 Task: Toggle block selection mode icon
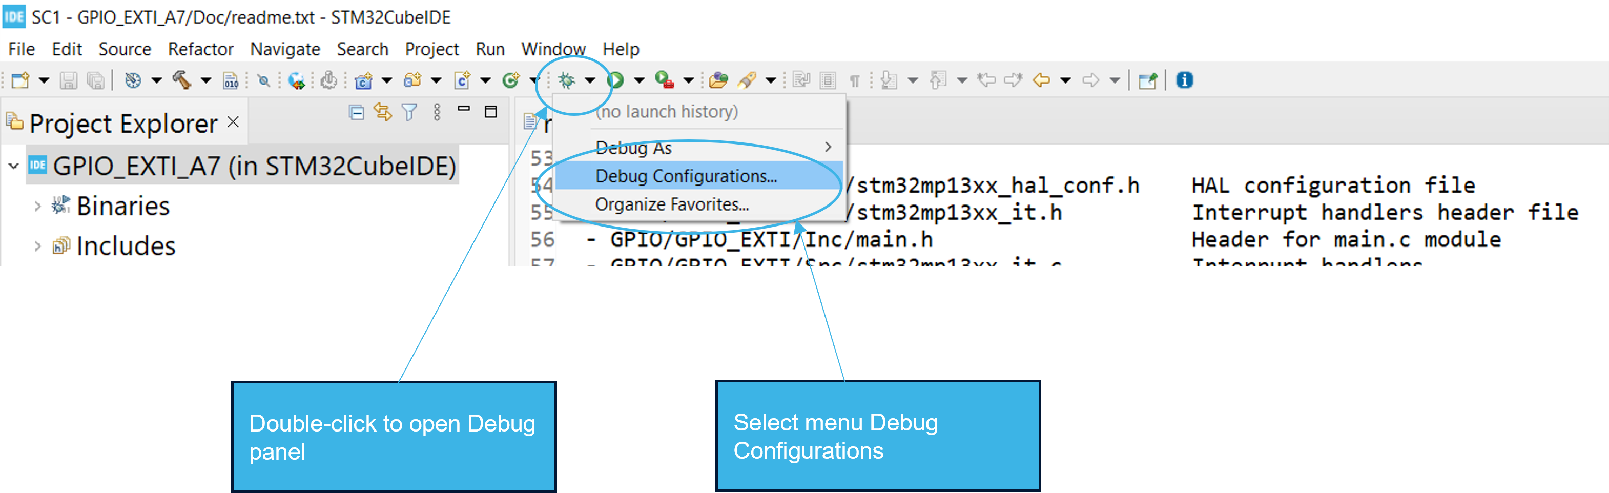pos(828,80)
